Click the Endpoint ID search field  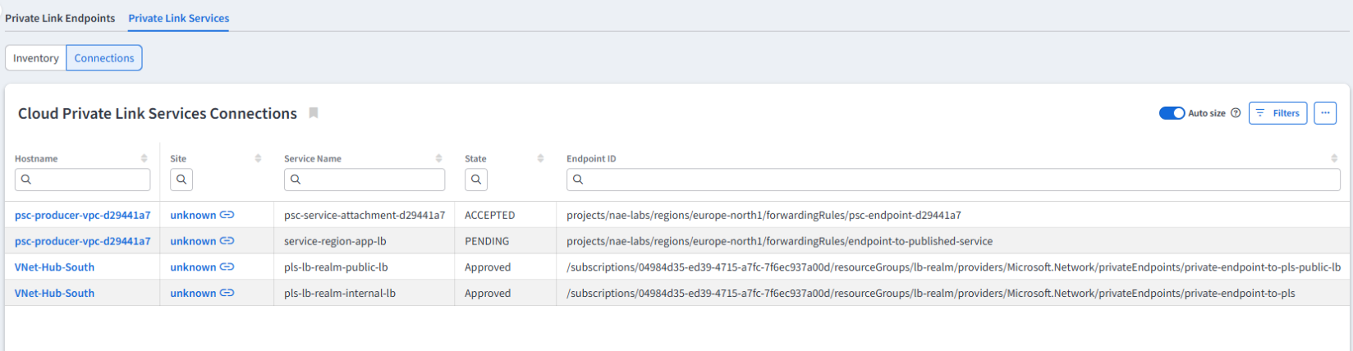(x=952, y=180)
